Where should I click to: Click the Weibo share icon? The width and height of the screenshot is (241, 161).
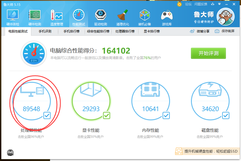pyautogui.click(x=192, y=31)
